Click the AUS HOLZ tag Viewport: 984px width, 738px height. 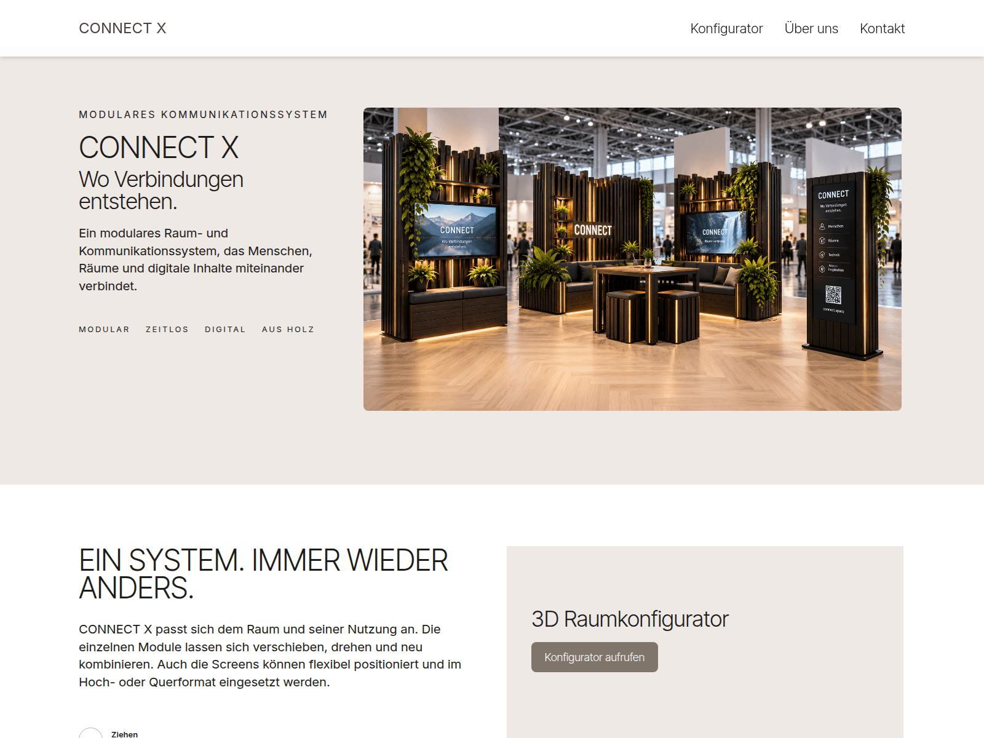(288, 329)
